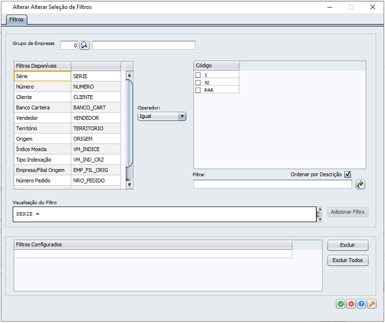Click the SERIE field name cell
385x323 pixels.
coord(96,76)
